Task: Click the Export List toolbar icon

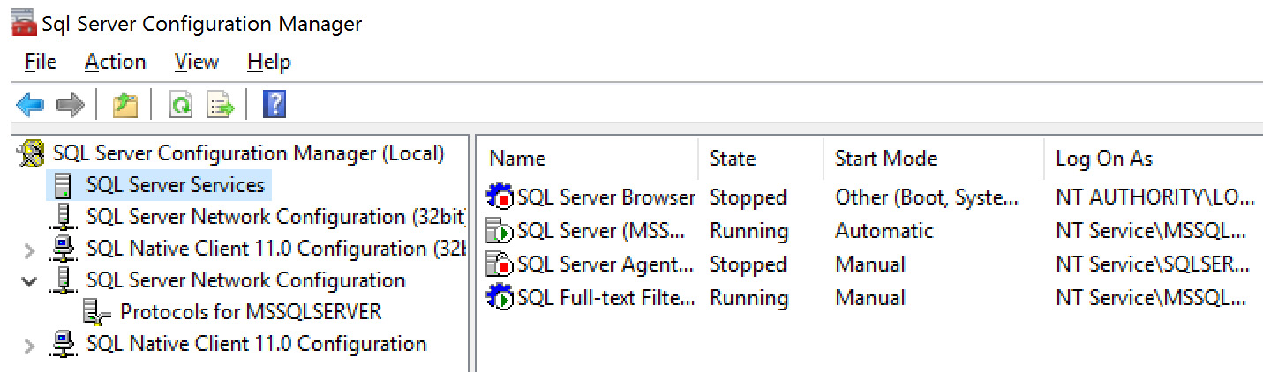Action: [x=221, y=106]
